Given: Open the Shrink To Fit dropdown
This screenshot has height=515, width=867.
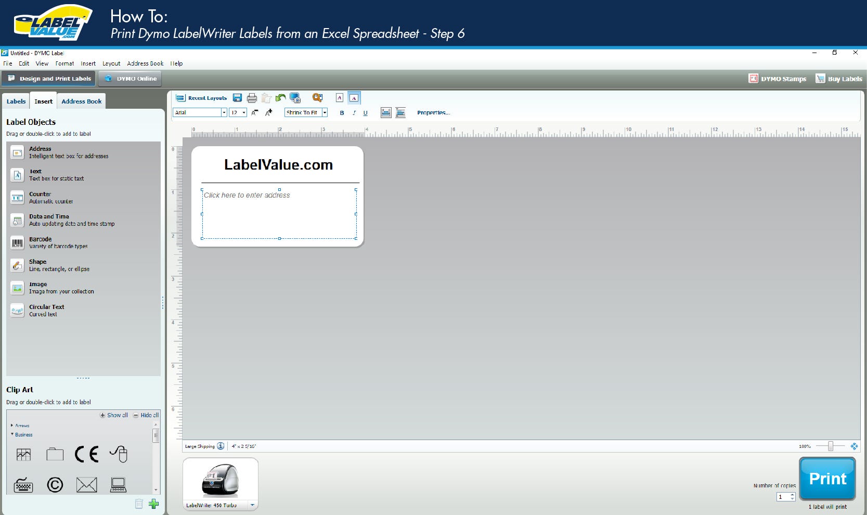Looking at the screenshot, I should point(325,112).
